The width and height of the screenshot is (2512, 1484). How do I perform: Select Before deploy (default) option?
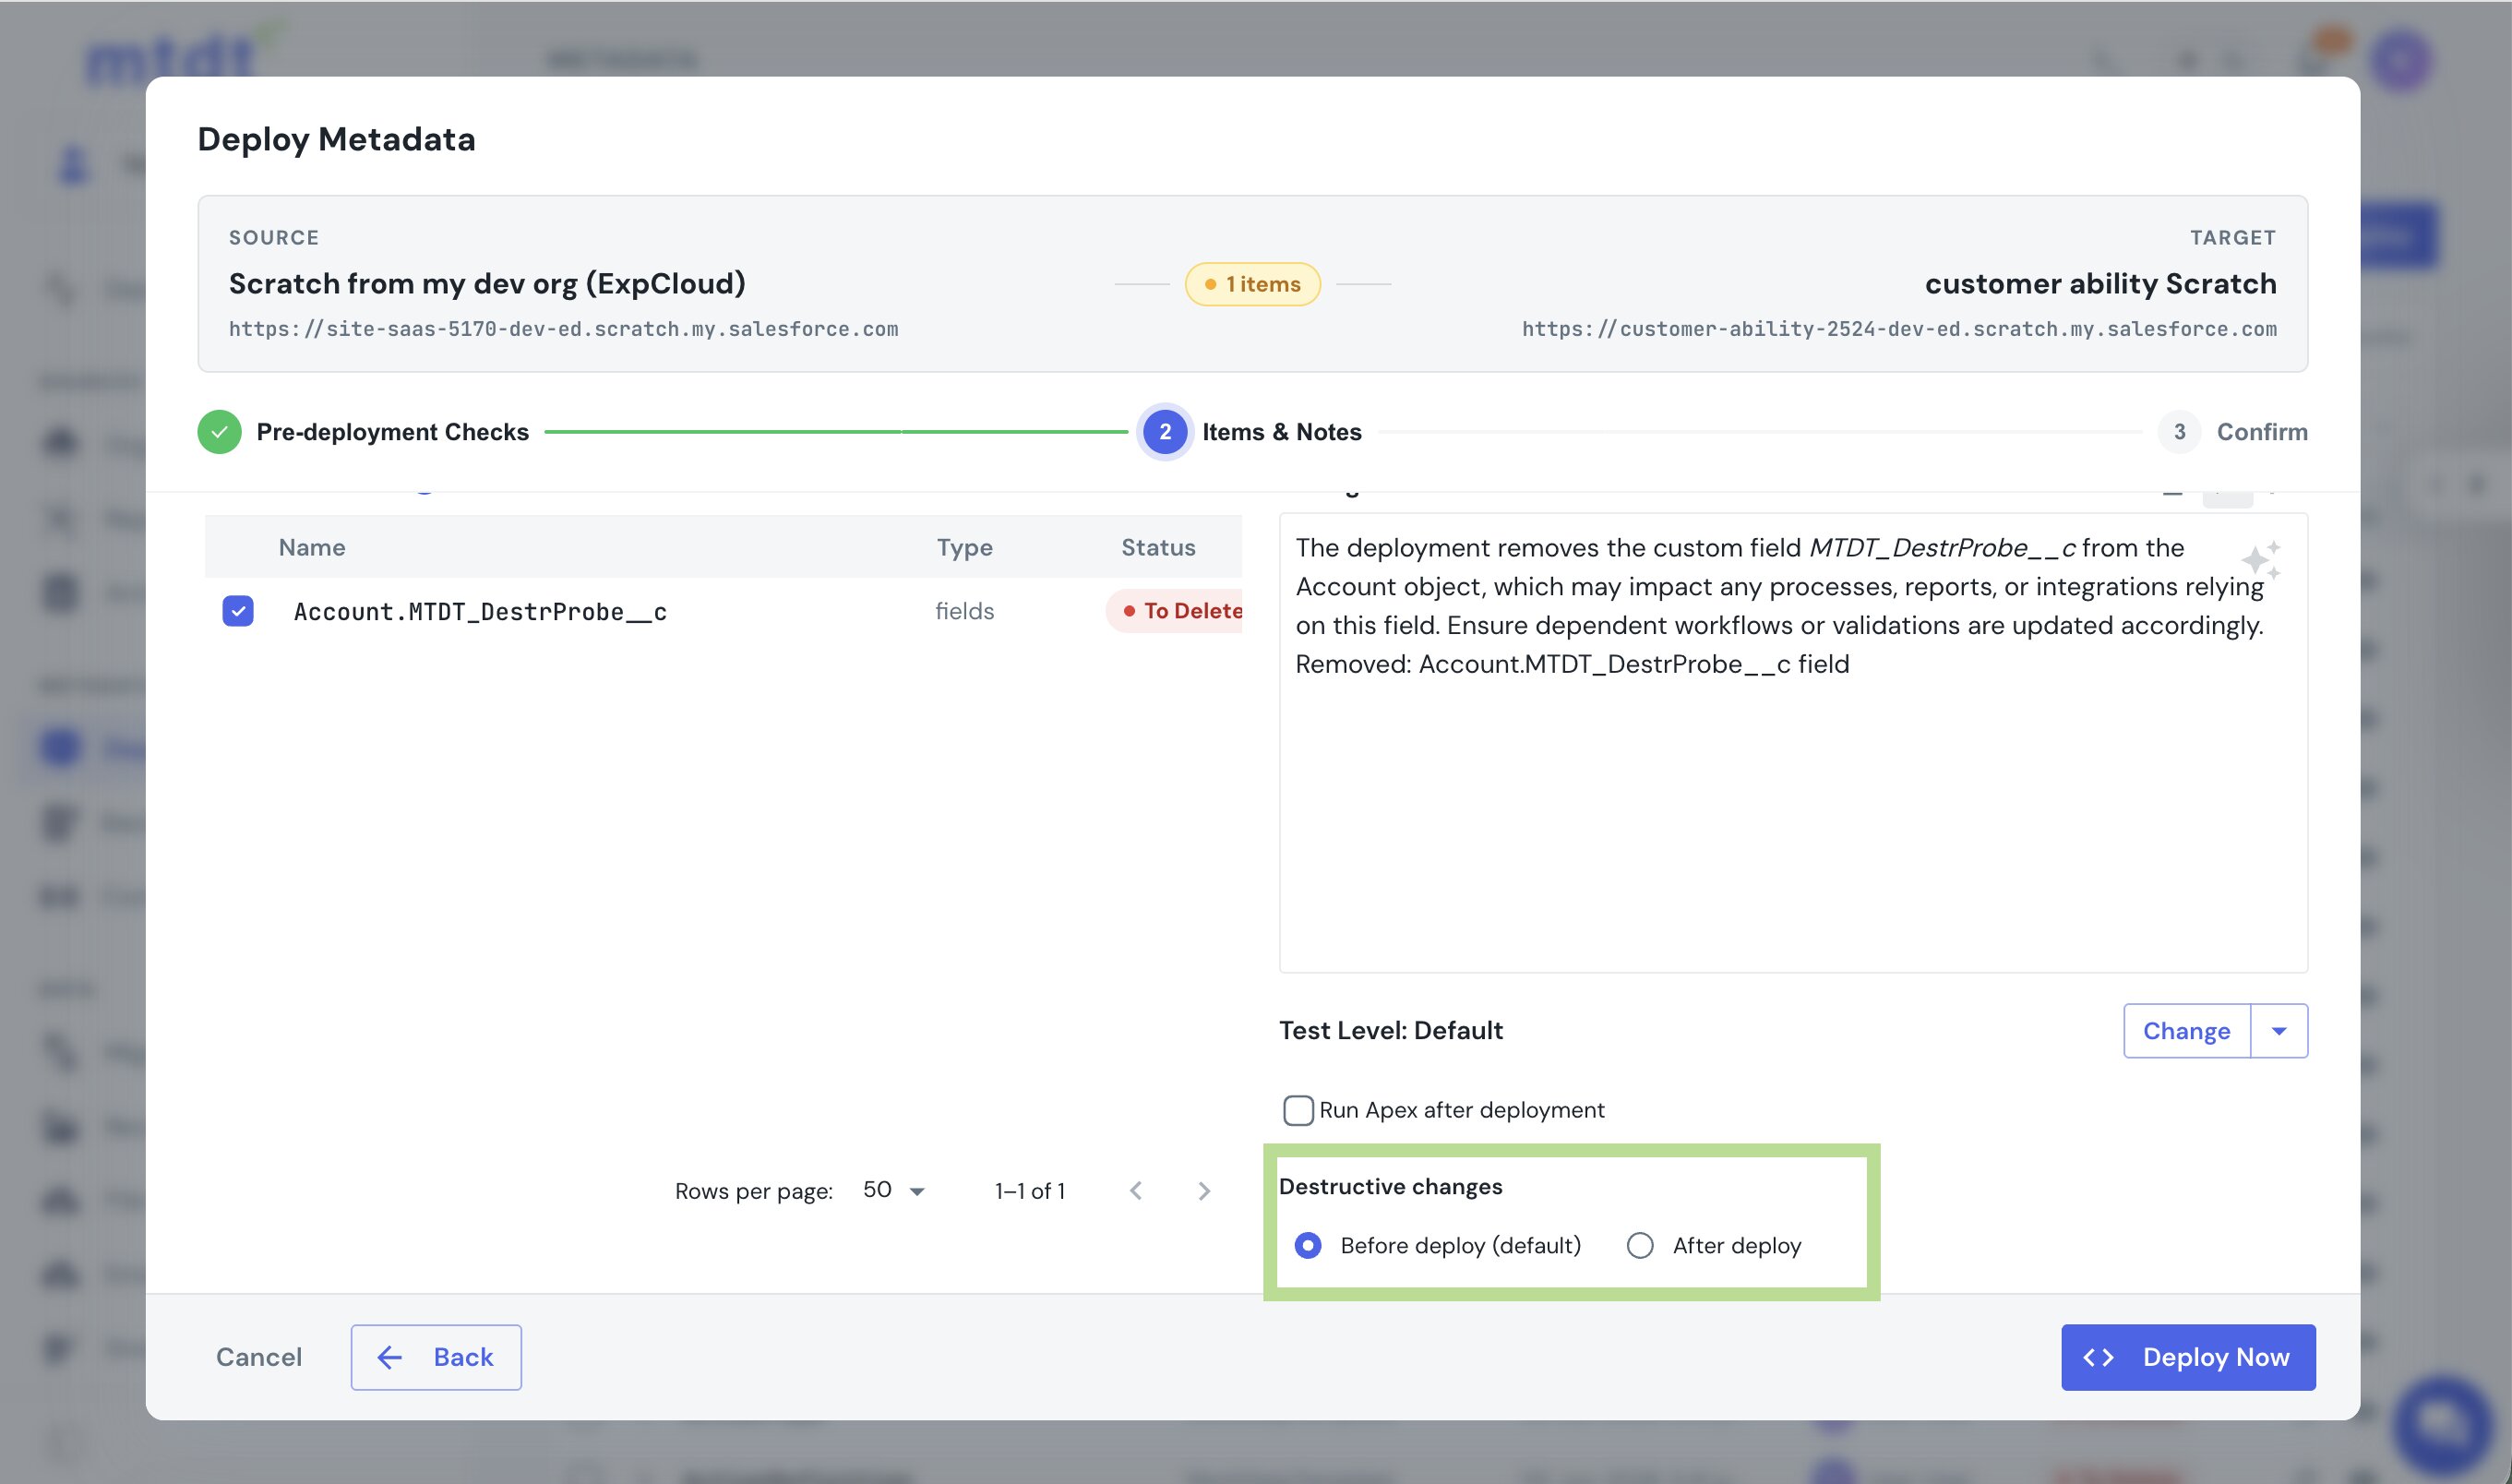point(1308,1245)
